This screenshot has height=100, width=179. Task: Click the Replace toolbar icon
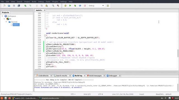tap(58, 6)
